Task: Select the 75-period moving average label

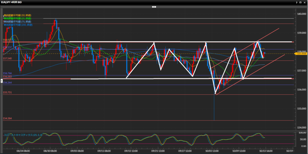Action: 17,22
